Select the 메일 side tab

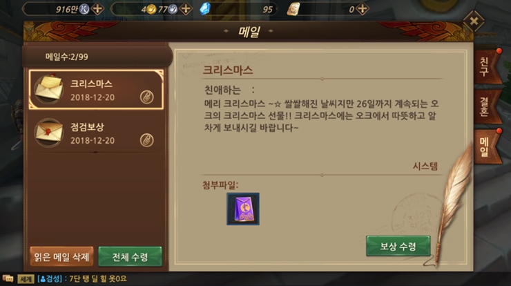point(485,146)
